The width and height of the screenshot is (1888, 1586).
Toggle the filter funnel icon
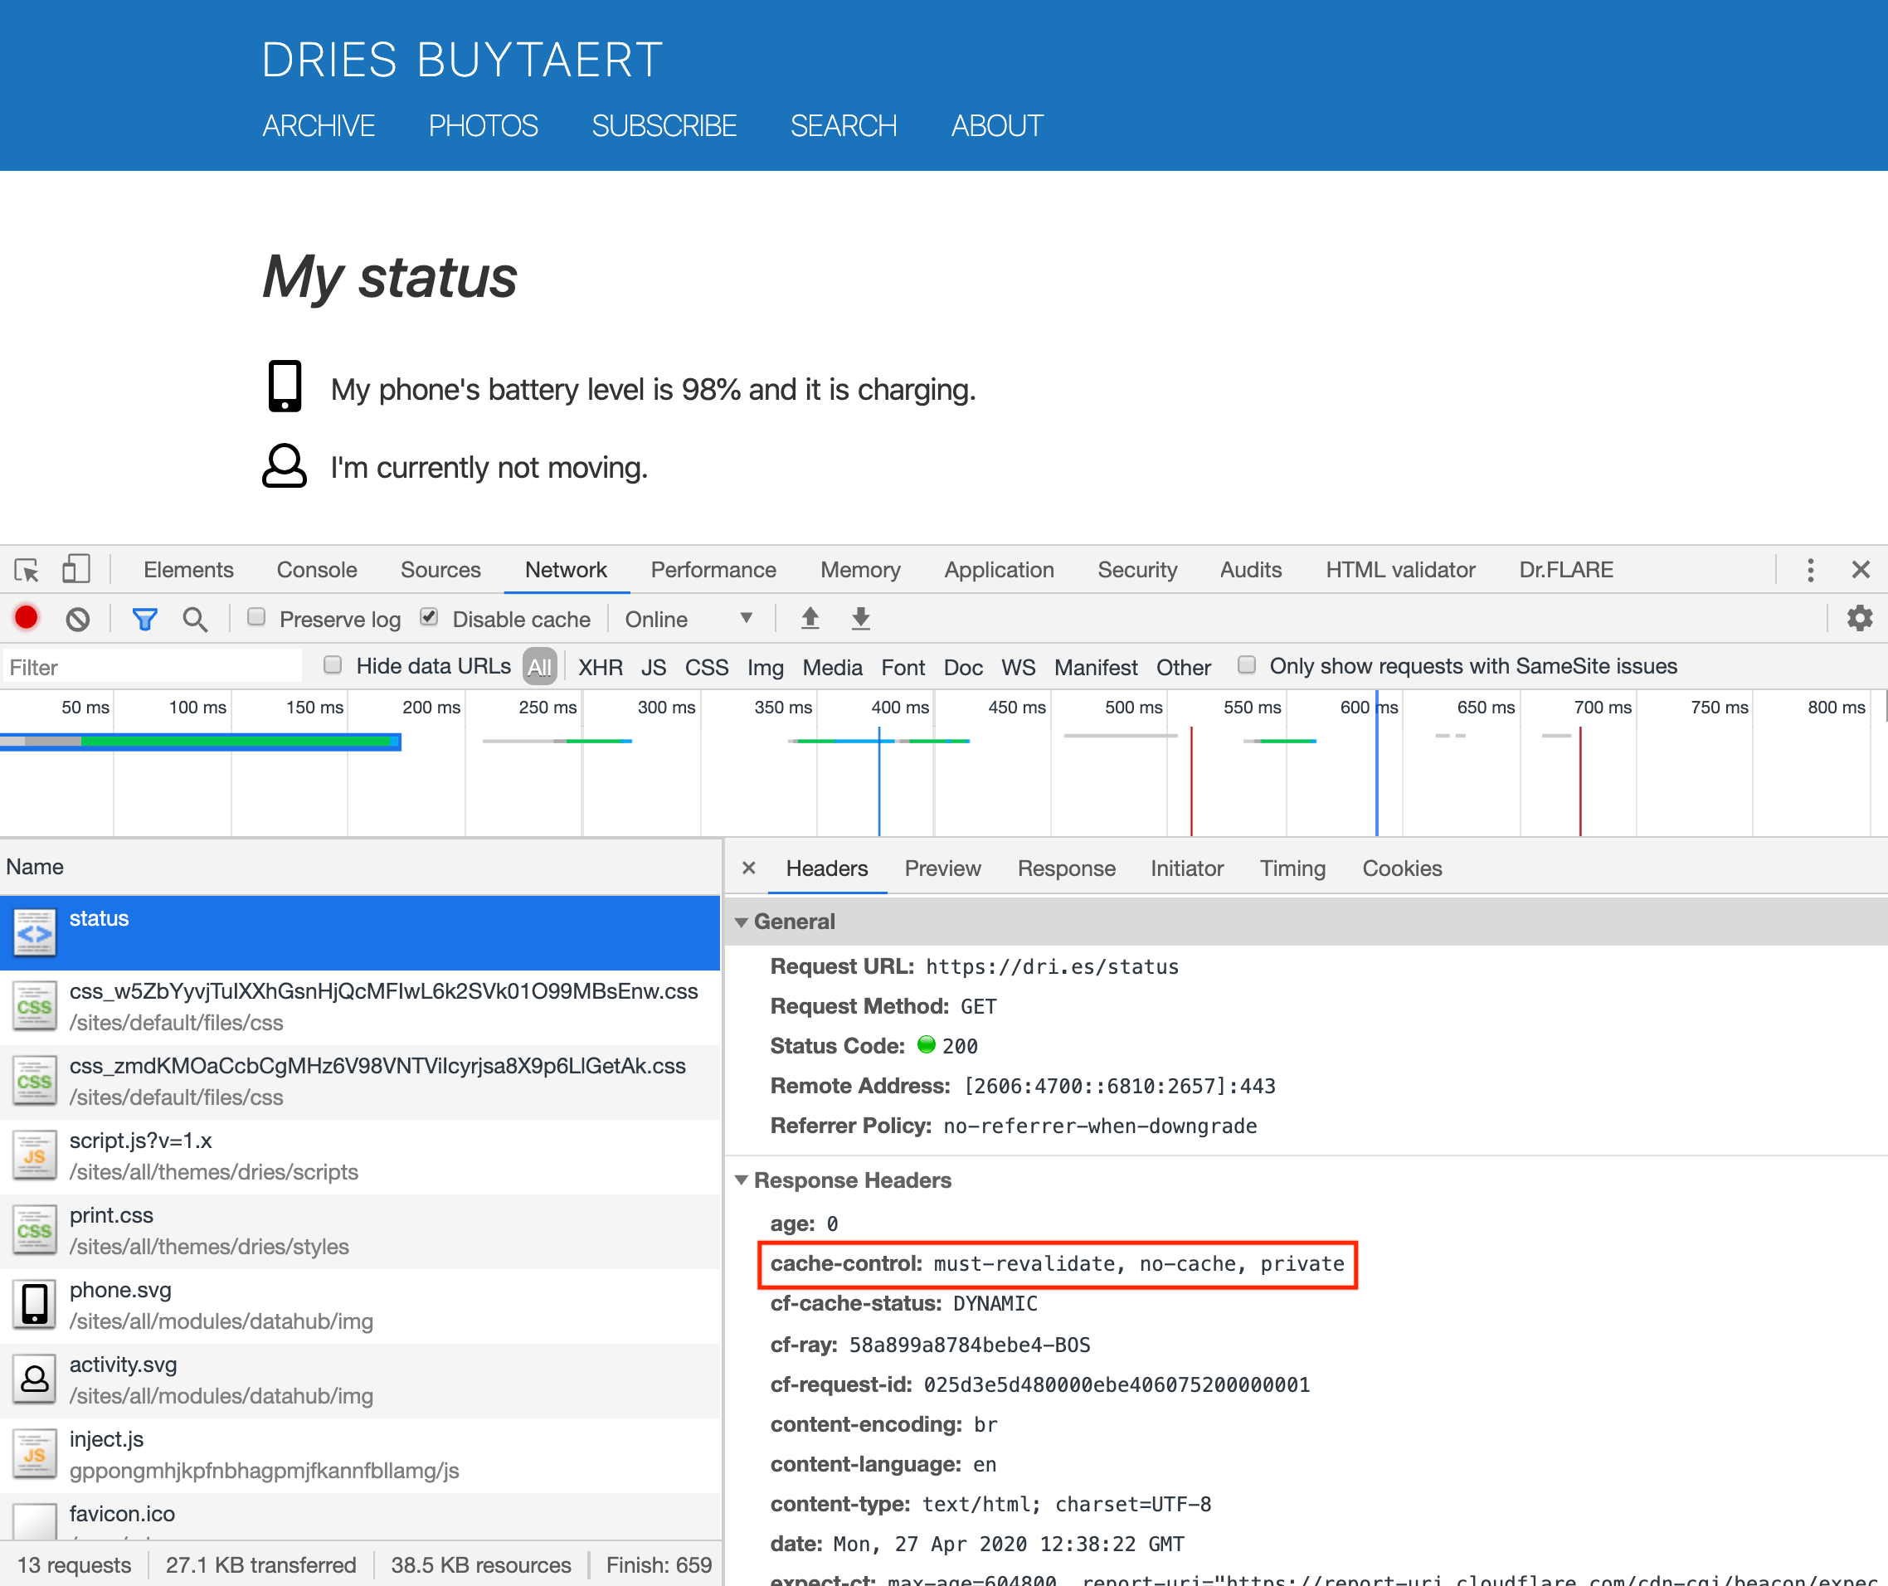[x=144, y=620]
